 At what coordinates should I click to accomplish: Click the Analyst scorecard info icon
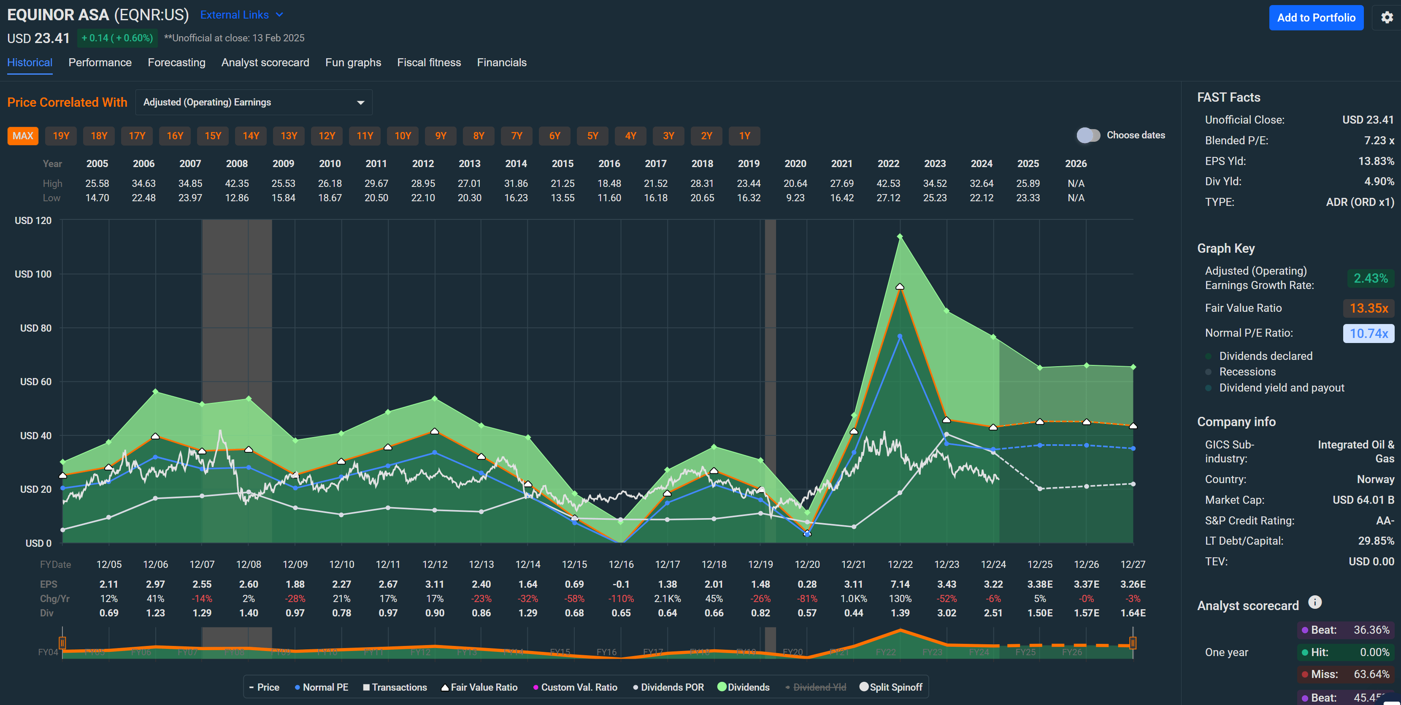[x=1315, y=602]
